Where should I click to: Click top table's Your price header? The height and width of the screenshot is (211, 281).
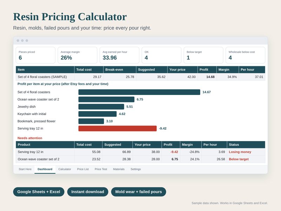tap(182, 70)
